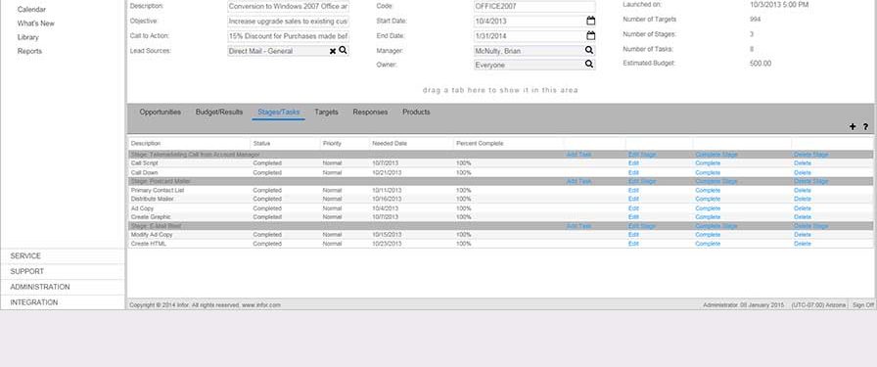Expand the INTEGRATION navigation section
The image size is (877, 367).
click(x=63, y=302)
